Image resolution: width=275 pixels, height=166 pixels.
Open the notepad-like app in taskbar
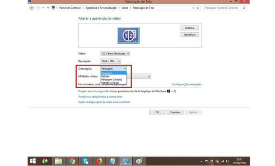point(112,161)
